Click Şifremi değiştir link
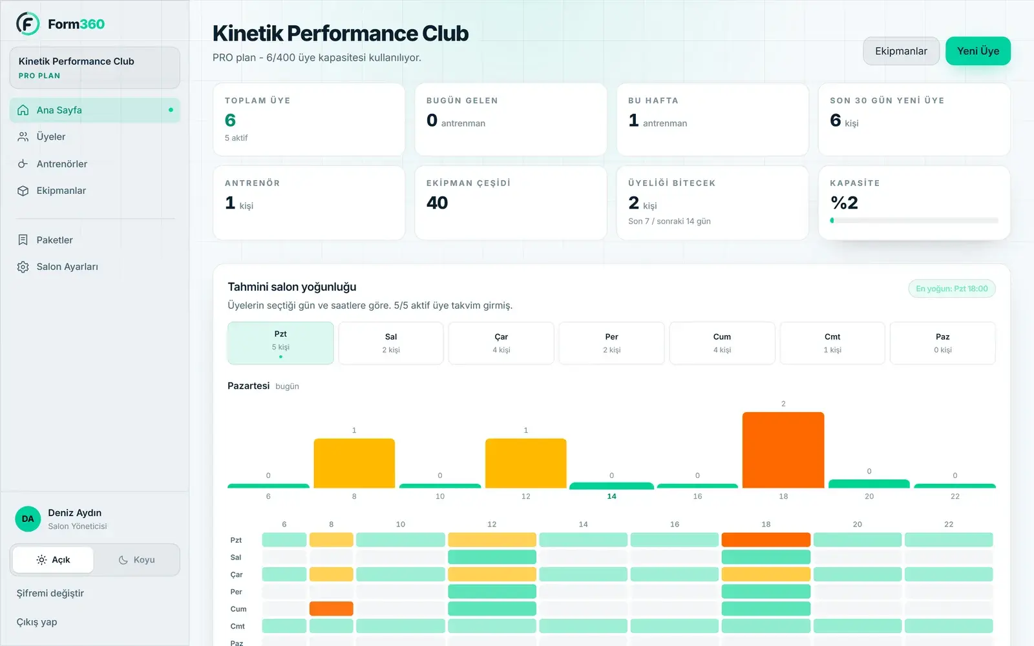The image size is (1034, 646). [x=50, y=593]
